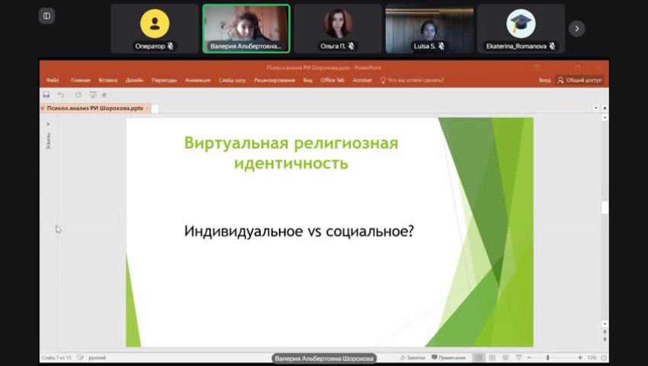Close the Office Tab bar
The width and height of the screenshot is (648, 366).
point(605,108)
